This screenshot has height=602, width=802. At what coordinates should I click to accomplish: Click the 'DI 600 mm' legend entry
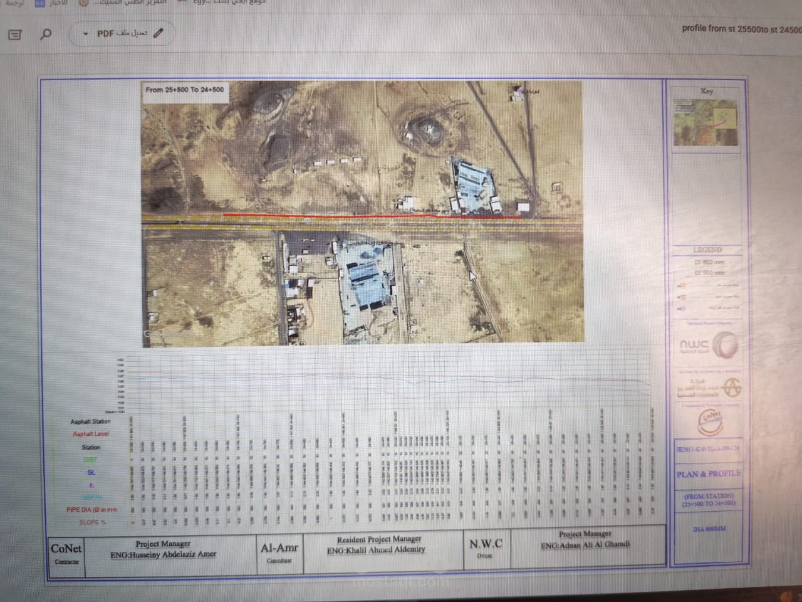709,262
